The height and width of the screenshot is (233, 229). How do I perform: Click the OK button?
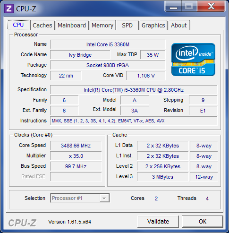[203, 222]
